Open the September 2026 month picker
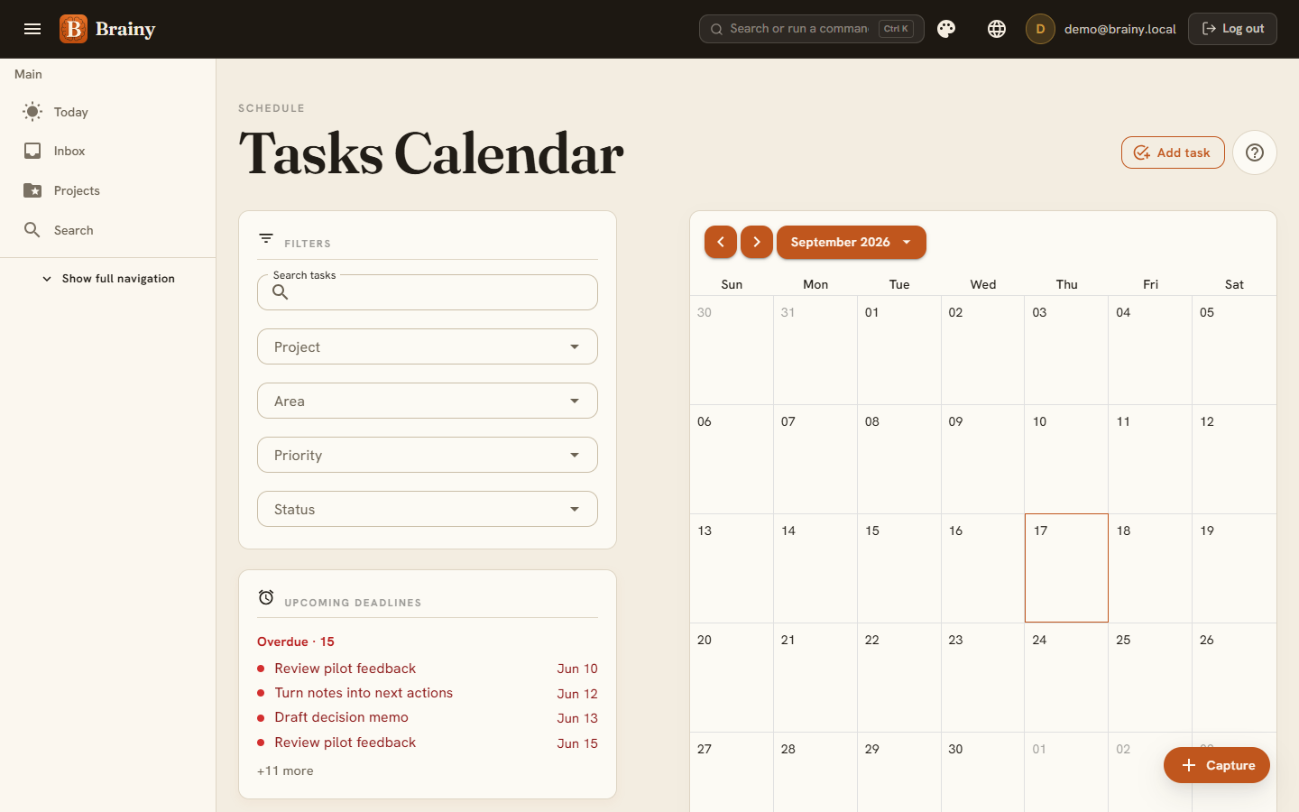The width and height of the screenshot is (1299, 812). [852, 242]
